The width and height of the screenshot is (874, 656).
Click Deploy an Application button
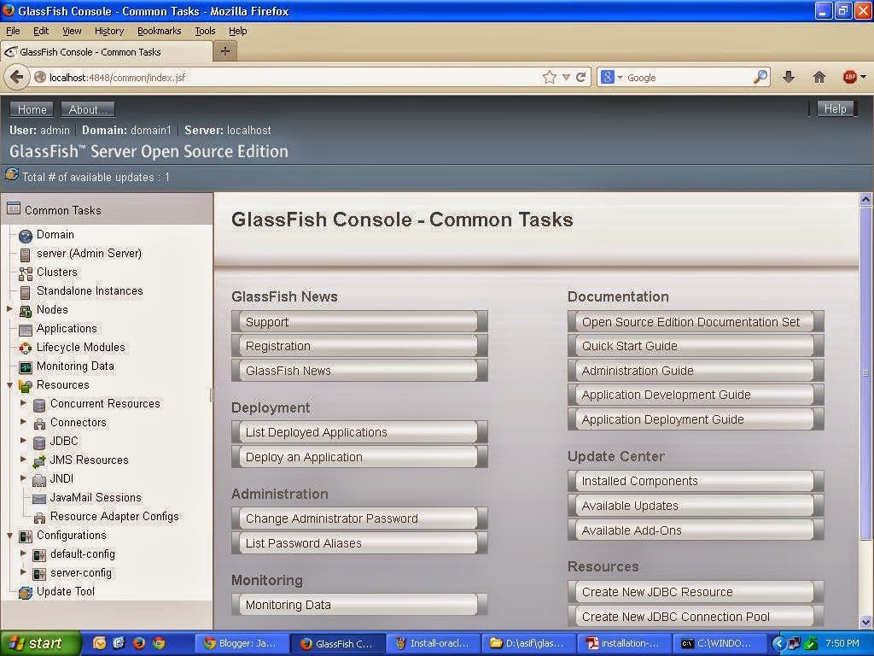click(359, 457)
